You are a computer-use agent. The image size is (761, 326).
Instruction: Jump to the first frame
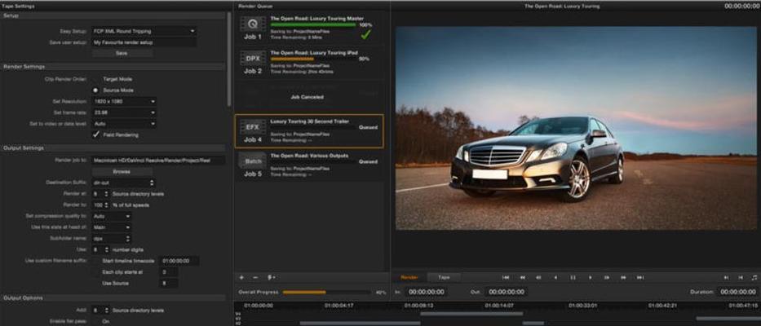[x=505, y=277]
